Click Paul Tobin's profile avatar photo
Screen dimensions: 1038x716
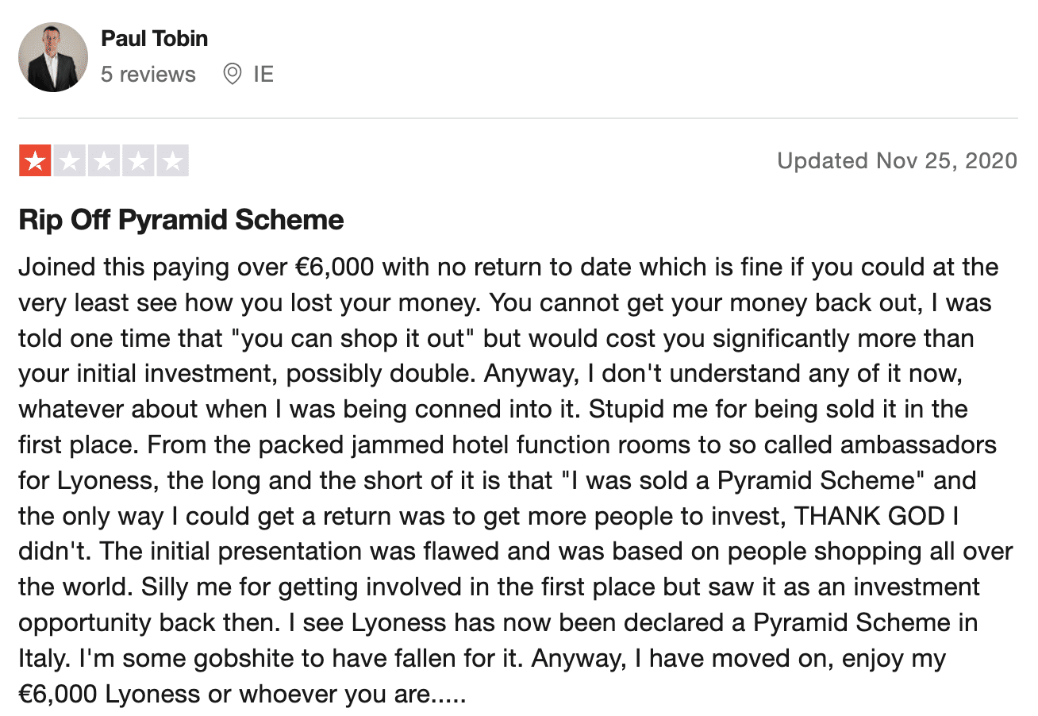[x=53, y=57]
